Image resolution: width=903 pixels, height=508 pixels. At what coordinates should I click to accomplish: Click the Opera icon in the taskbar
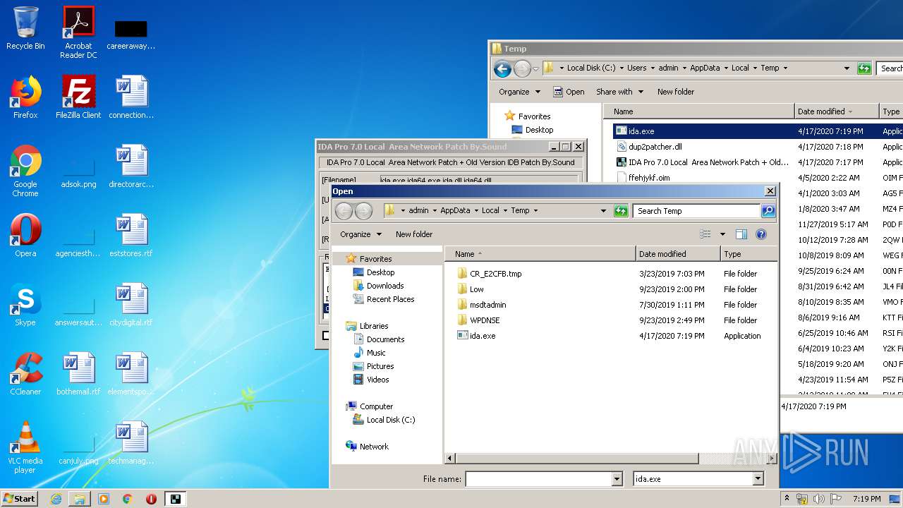(x=151, y=499)
